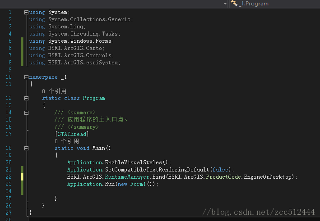The width and height of the screenshot is (320, 221).
Task: Collapse the using directives block
Action: tap(26, 13)
